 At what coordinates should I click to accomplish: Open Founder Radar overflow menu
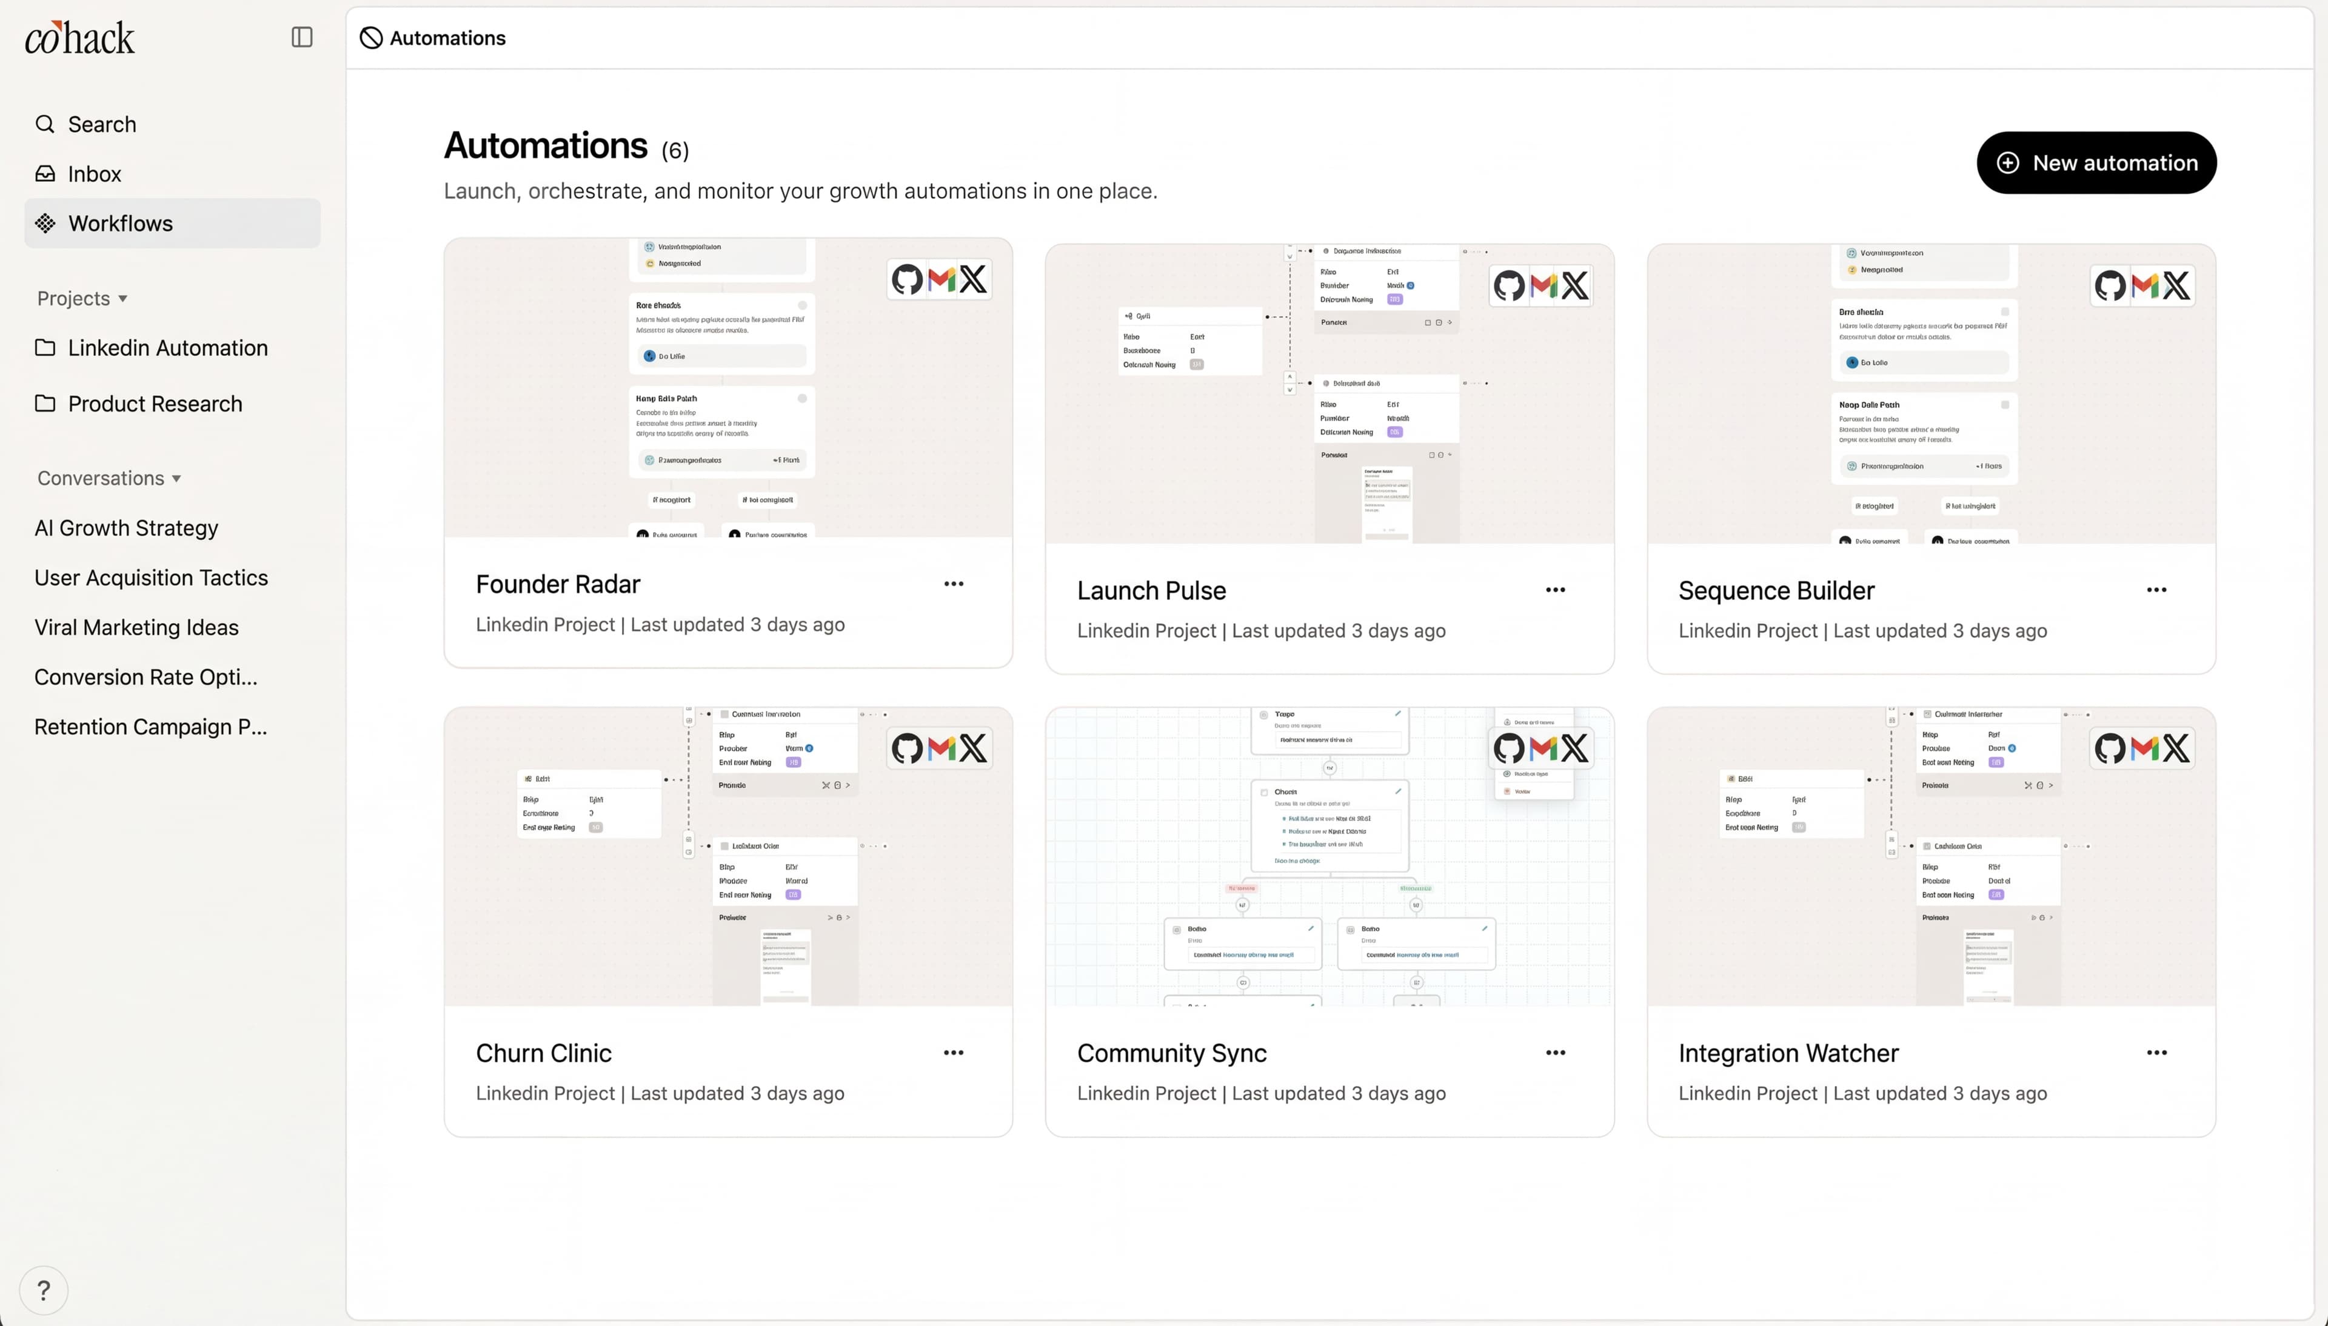pos(954,583)
